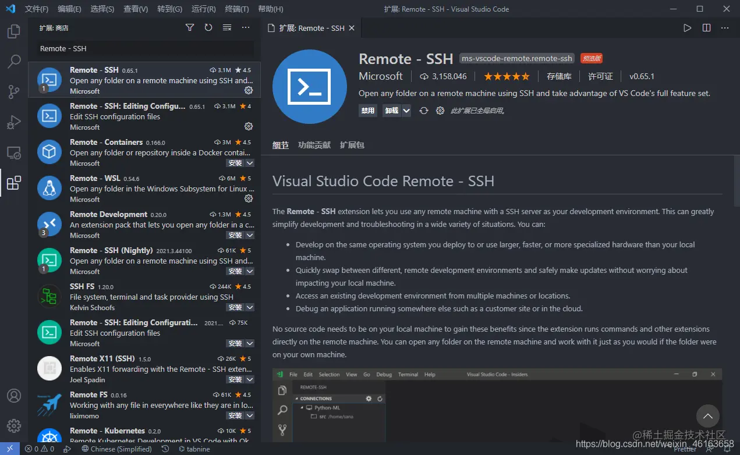Open manage gear for Remote - SSH item
This screenshot has height=455, width=740.
click(x=249, y=90)
